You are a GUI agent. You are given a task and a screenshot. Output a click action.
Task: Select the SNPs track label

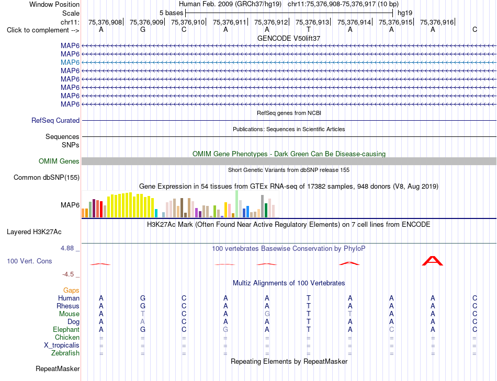[x=71, y=145]
